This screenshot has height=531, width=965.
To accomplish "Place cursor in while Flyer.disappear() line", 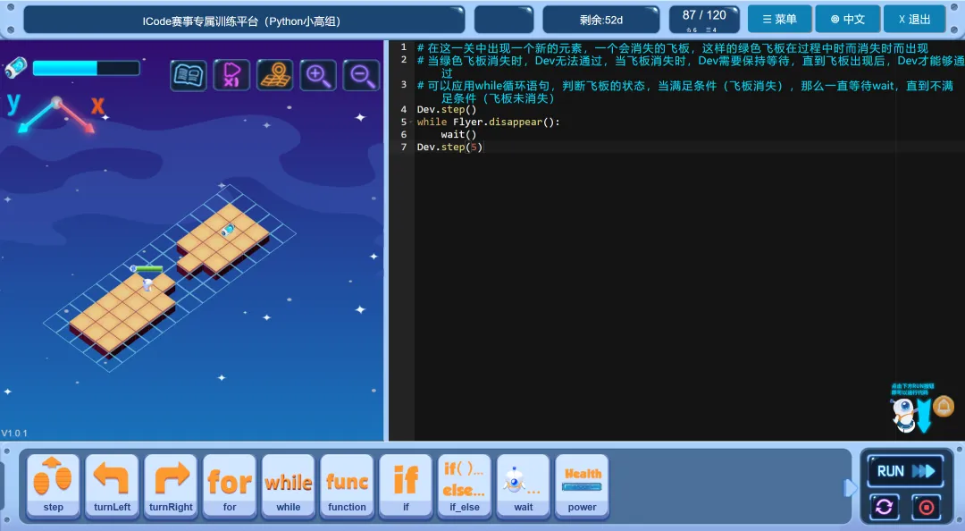I will coord(488,122).
